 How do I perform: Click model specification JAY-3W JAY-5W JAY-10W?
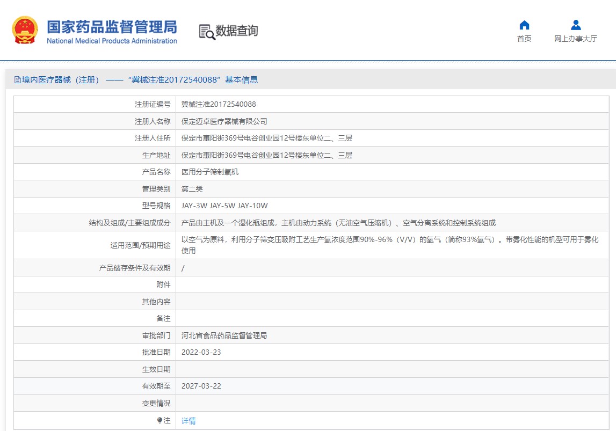click(x=224, y=206)
